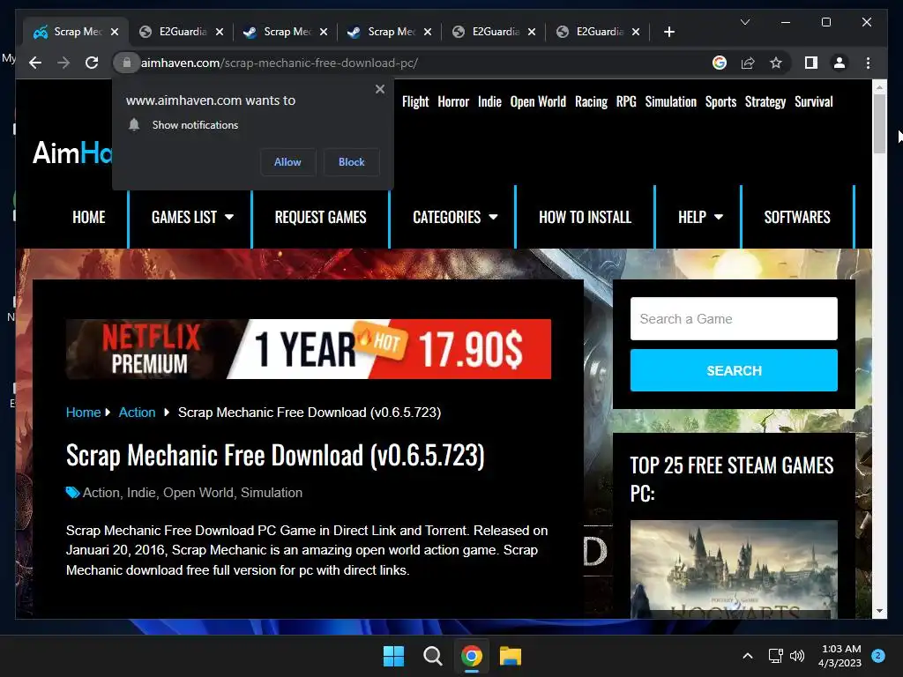Open the clock showing 1:03 AM
The image size is (903, 677).
[x=840, y=656]
